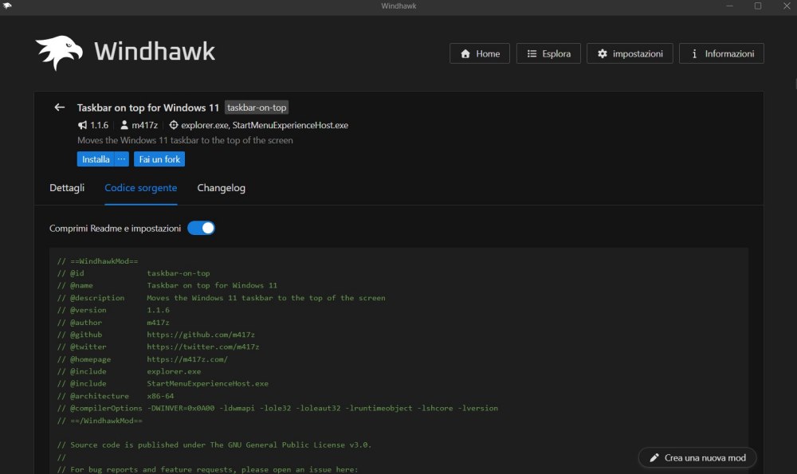The image size is (797, 474).
Task: Select the Codice sorgente tab
Action: click(141, 188)
